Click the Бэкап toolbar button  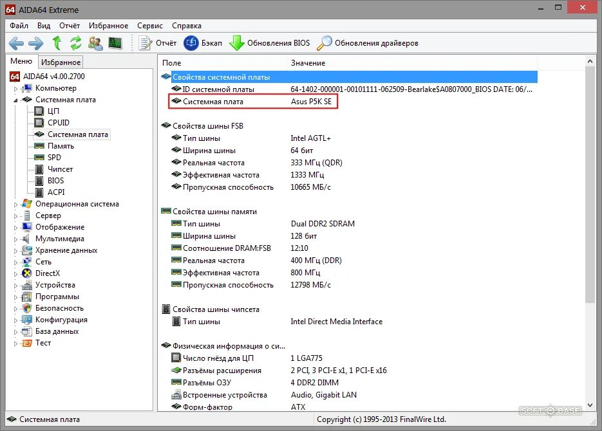(x=203, y=43)
